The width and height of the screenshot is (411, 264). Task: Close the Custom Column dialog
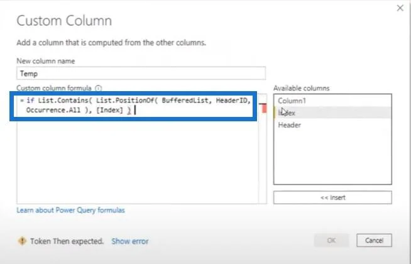400,8
